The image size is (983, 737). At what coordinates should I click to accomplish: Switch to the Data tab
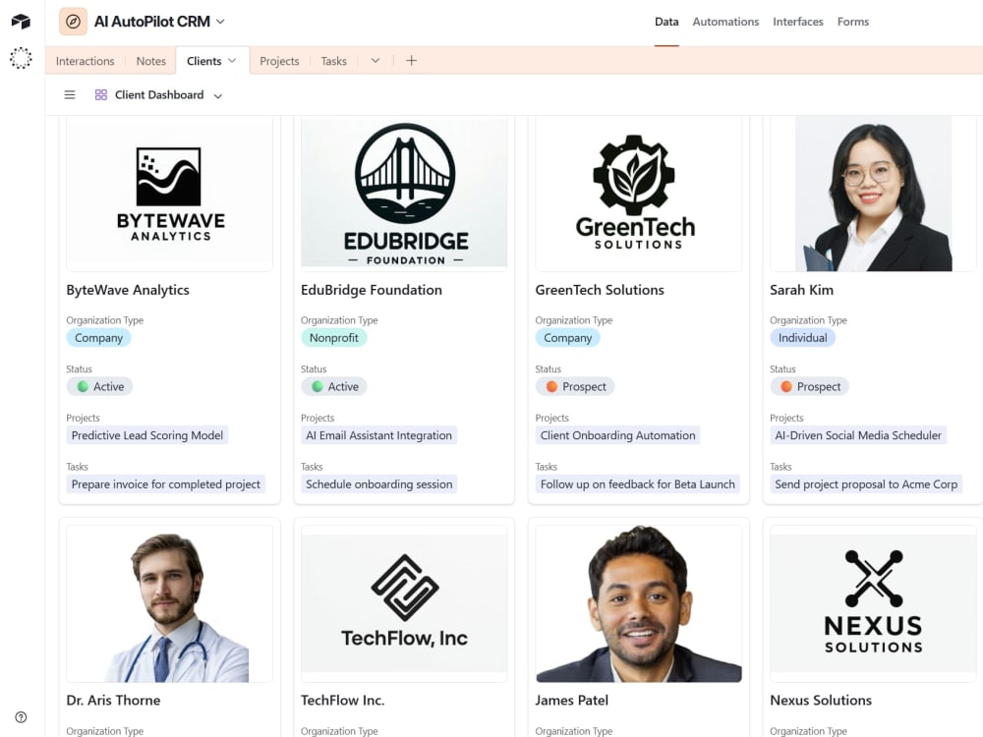[x=666, y=22]
